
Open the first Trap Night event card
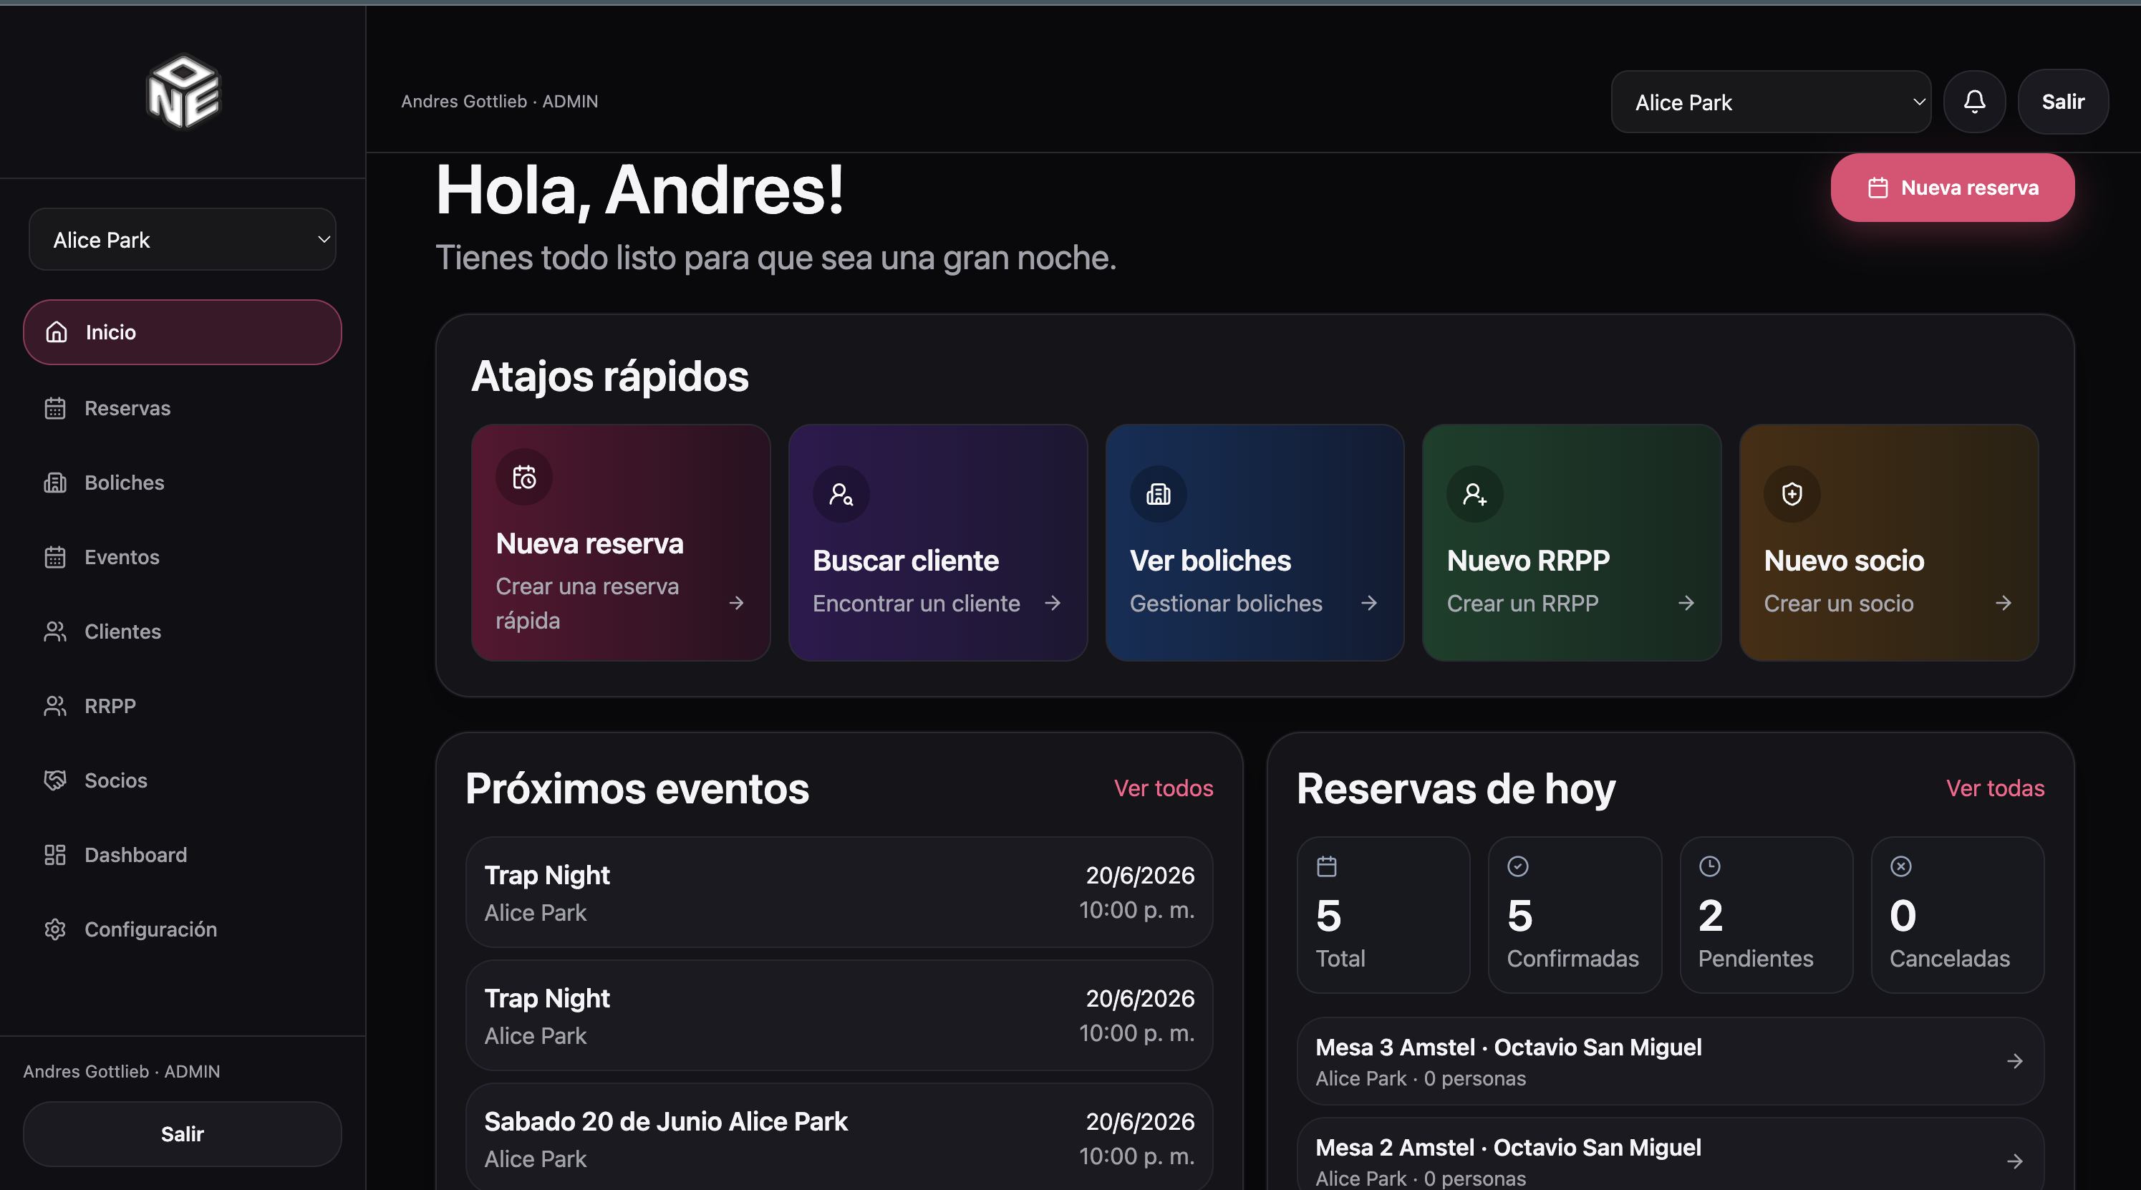tap(838, 892)
